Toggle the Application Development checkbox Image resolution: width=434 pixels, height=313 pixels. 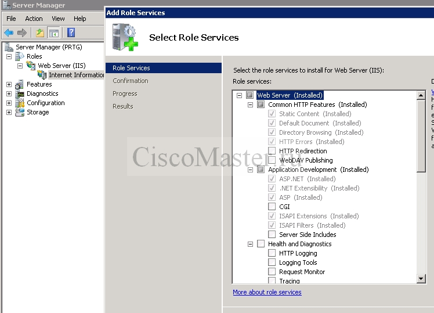[x=261, y=169]
